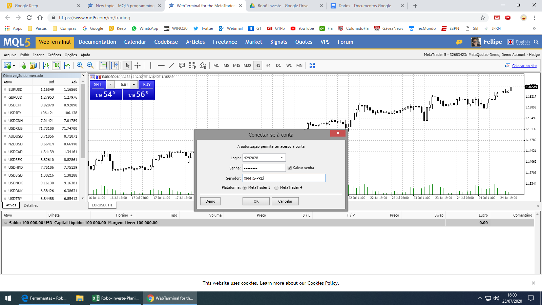Image resolution: width=542 pixels, height=305 pixels.
Task: Decrease trade volume with down arrow
Action: [x=111, y=84]
